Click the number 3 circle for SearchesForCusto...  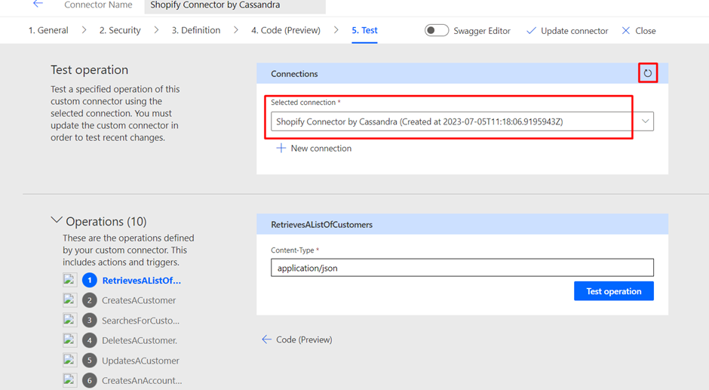90,321
